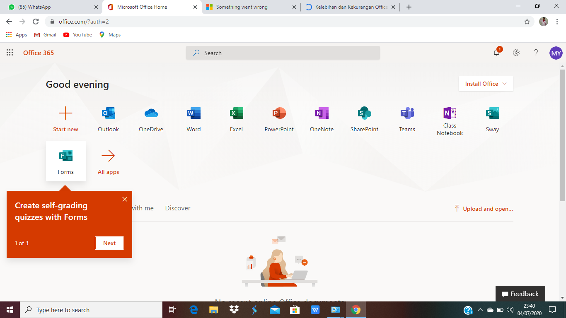566x318 pixels.
Task: Open OneNote from the app list
Action: point(322,119)
